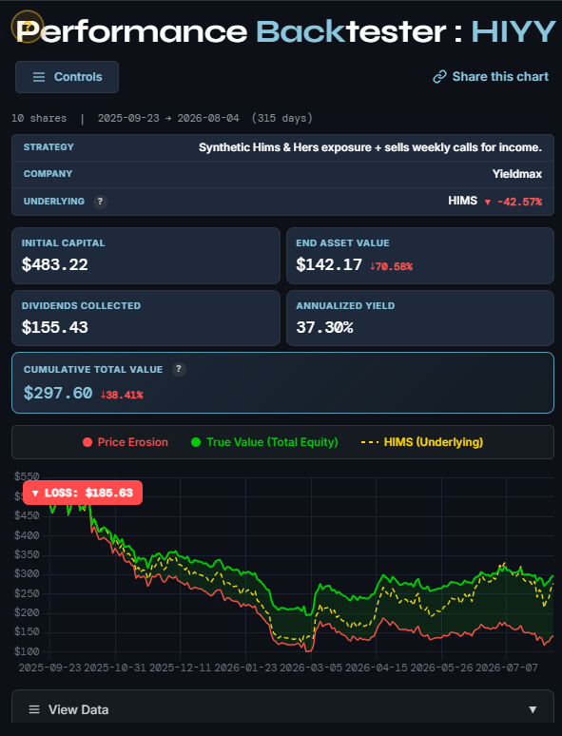Click the green True Value legend dot
Viewport: 562px width, 736px height.
coord(196,442)
